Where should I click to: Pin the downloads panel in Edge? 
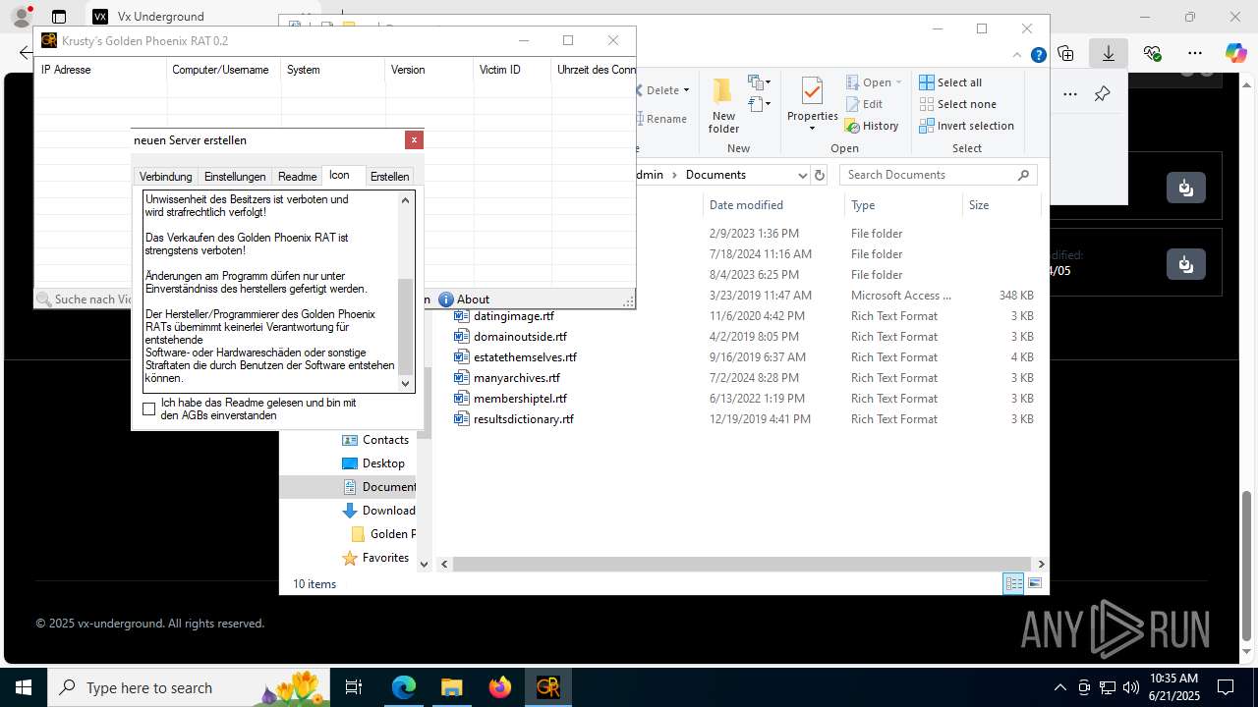(x=1102, y=94)
